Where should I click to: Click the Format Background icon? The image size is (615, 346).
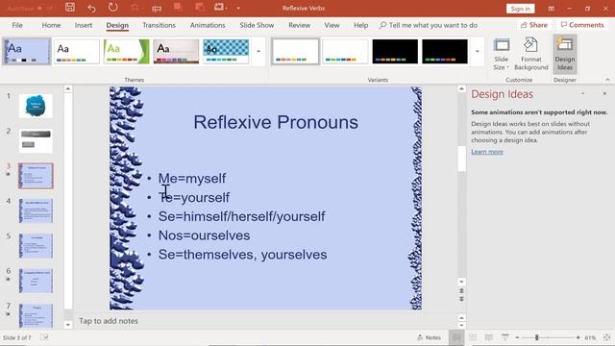(531, 54)
